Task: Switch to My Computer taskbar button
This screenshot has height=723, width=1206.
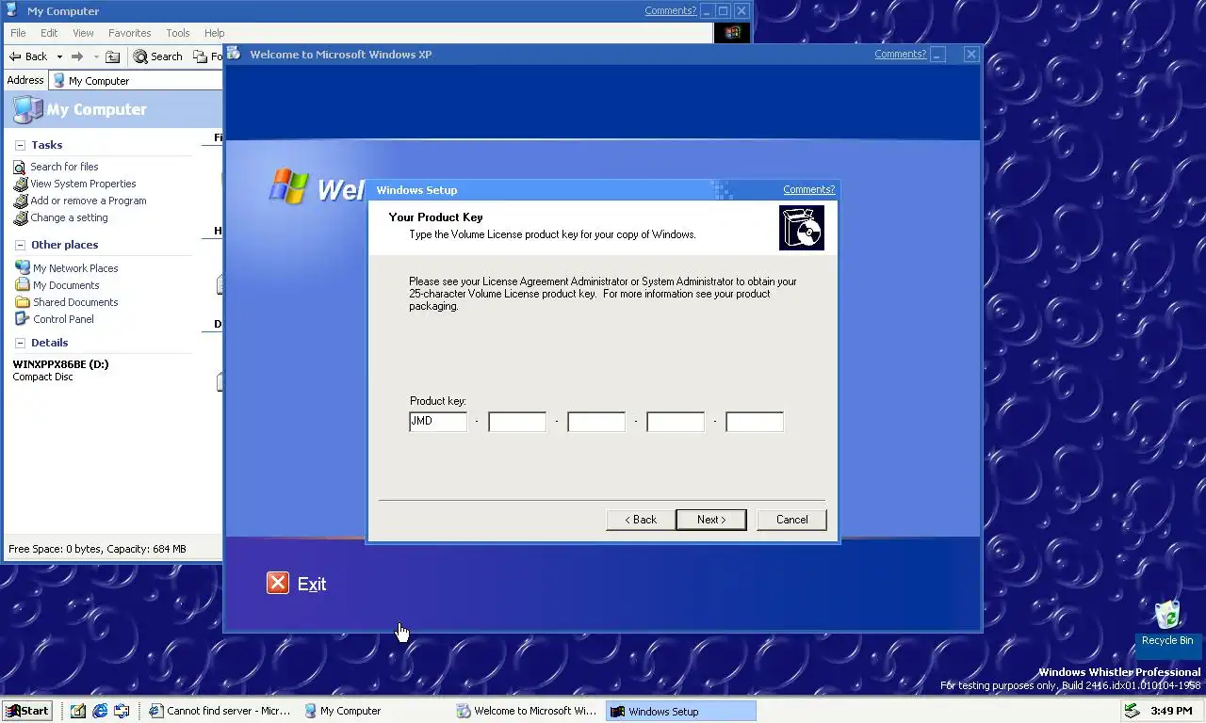Action: [374, 711]
